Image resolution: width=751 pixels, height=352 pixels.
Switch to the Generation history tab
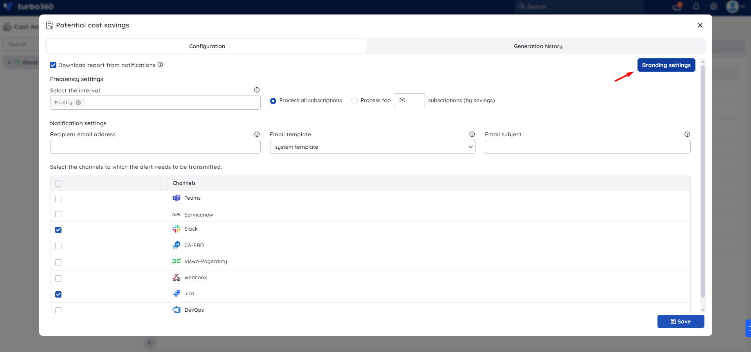click(538, 46)
